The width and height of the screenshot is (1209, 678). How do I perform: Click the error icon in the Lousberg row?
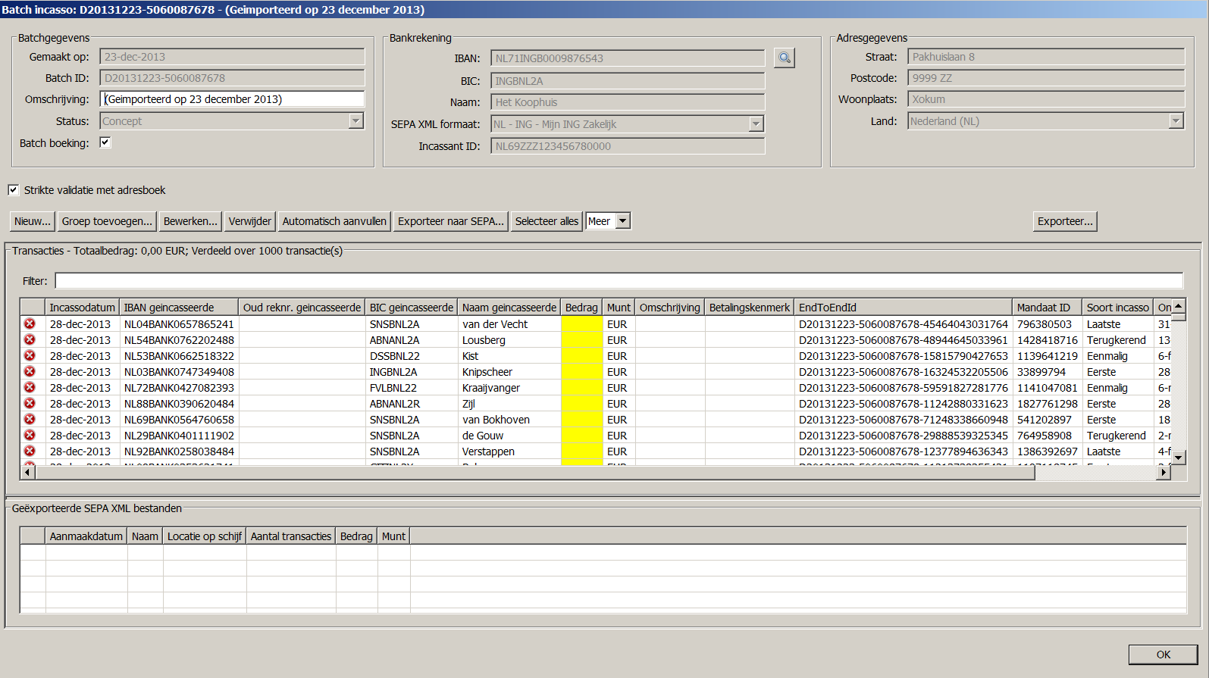[30, 340]
